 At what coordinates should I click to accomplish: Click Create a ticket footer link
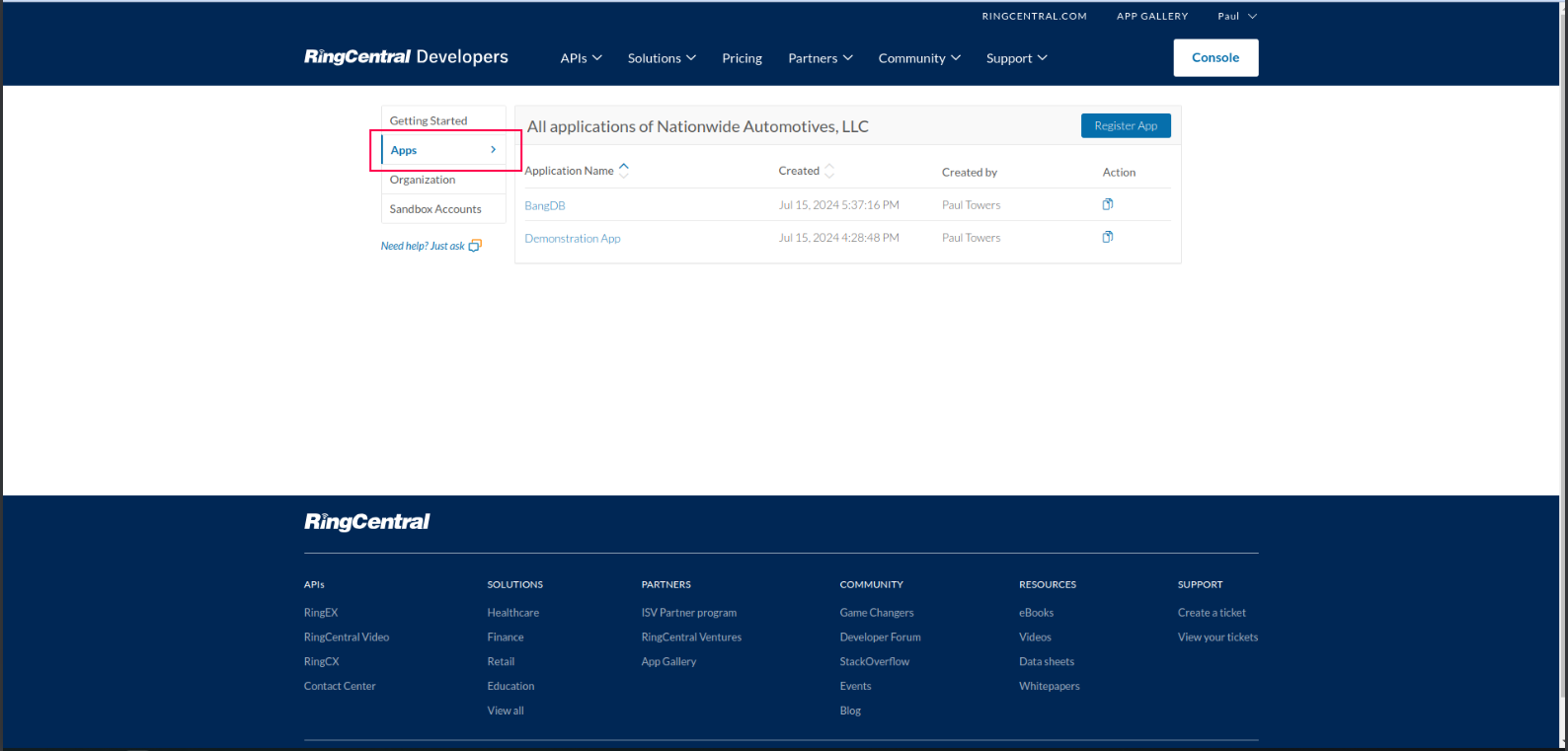(x=1212, y=613)
